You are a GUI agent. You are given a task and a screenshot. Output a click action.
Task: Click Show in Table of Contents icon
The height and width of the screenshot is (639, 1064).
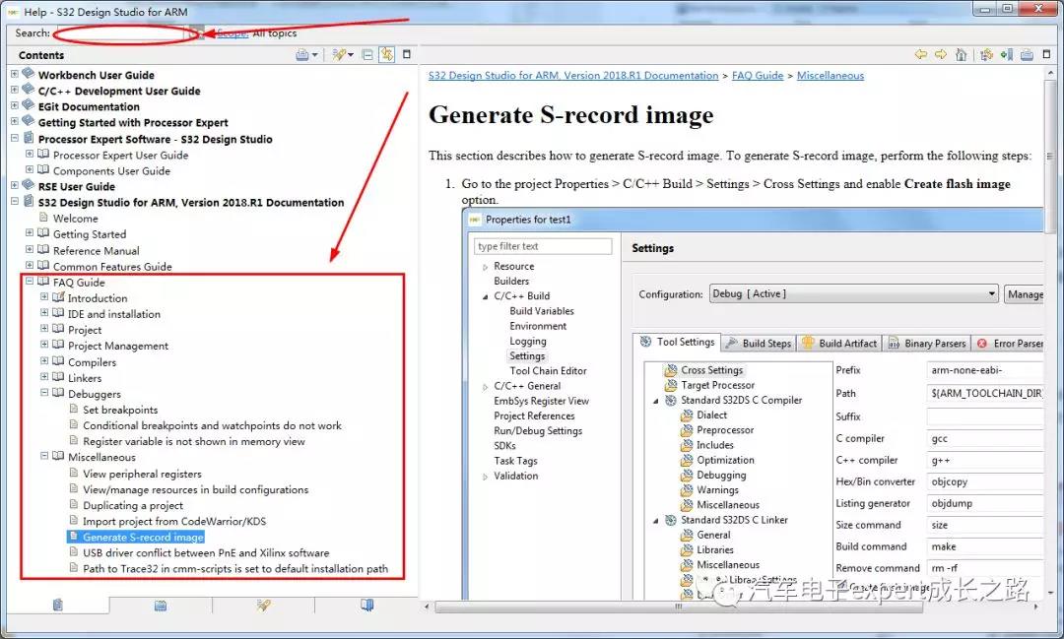[x=984, y=55]
